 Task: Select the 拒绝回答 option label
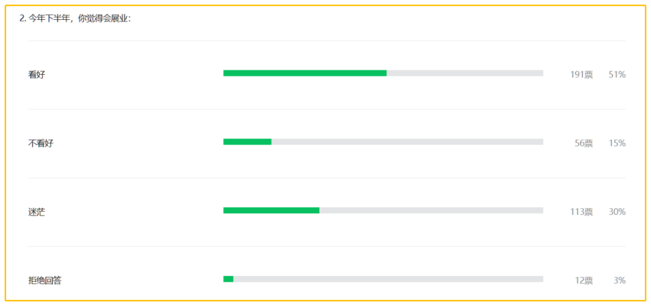45,281
